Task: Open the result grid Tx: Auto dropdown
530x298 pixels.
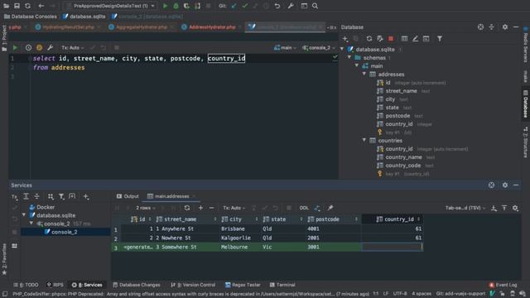Action: pos(234,208)
